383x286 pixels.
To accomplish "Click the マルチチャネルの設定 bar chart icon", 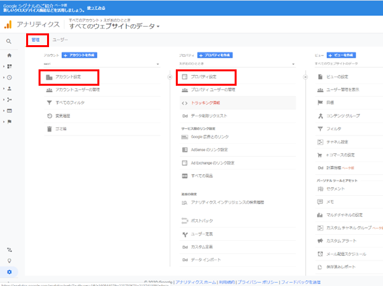I will (x=320, y=215).
